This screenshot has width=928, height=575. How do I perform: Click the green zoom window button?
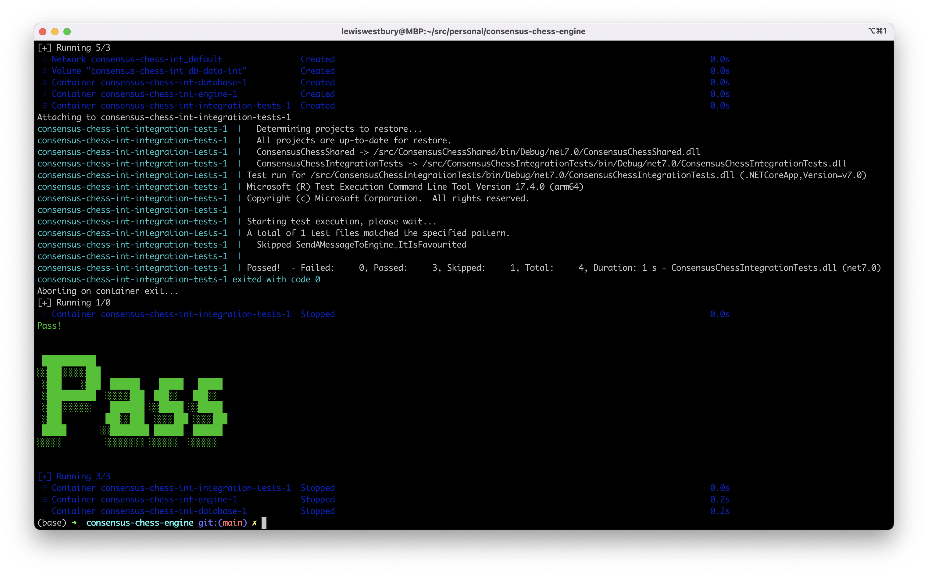(x=67, y=32)
